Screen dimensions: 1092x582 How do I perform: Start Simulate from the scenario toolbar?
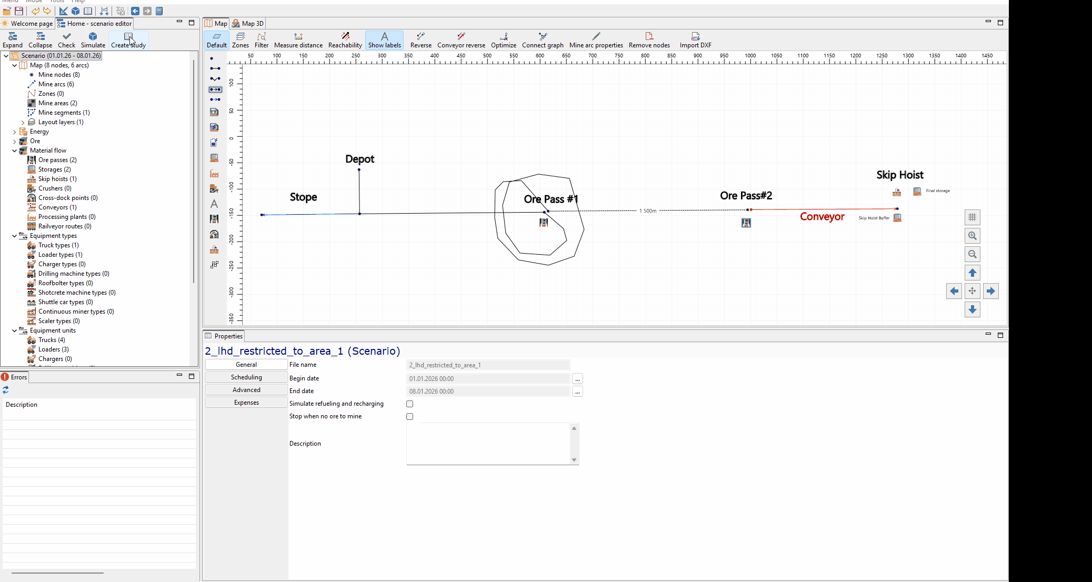(93, 40)
